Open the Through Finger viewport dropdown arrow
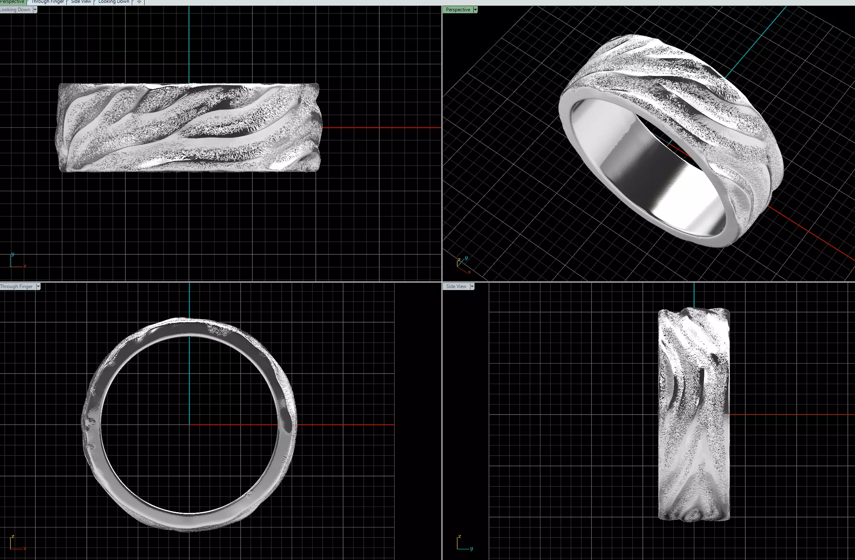 click(38, 286)
